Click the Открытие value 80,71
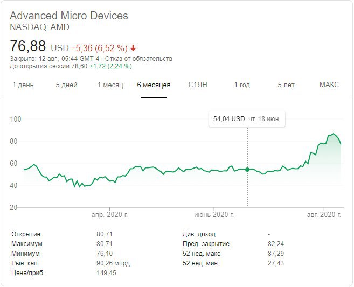354x287 pixels. pos(105,234)
